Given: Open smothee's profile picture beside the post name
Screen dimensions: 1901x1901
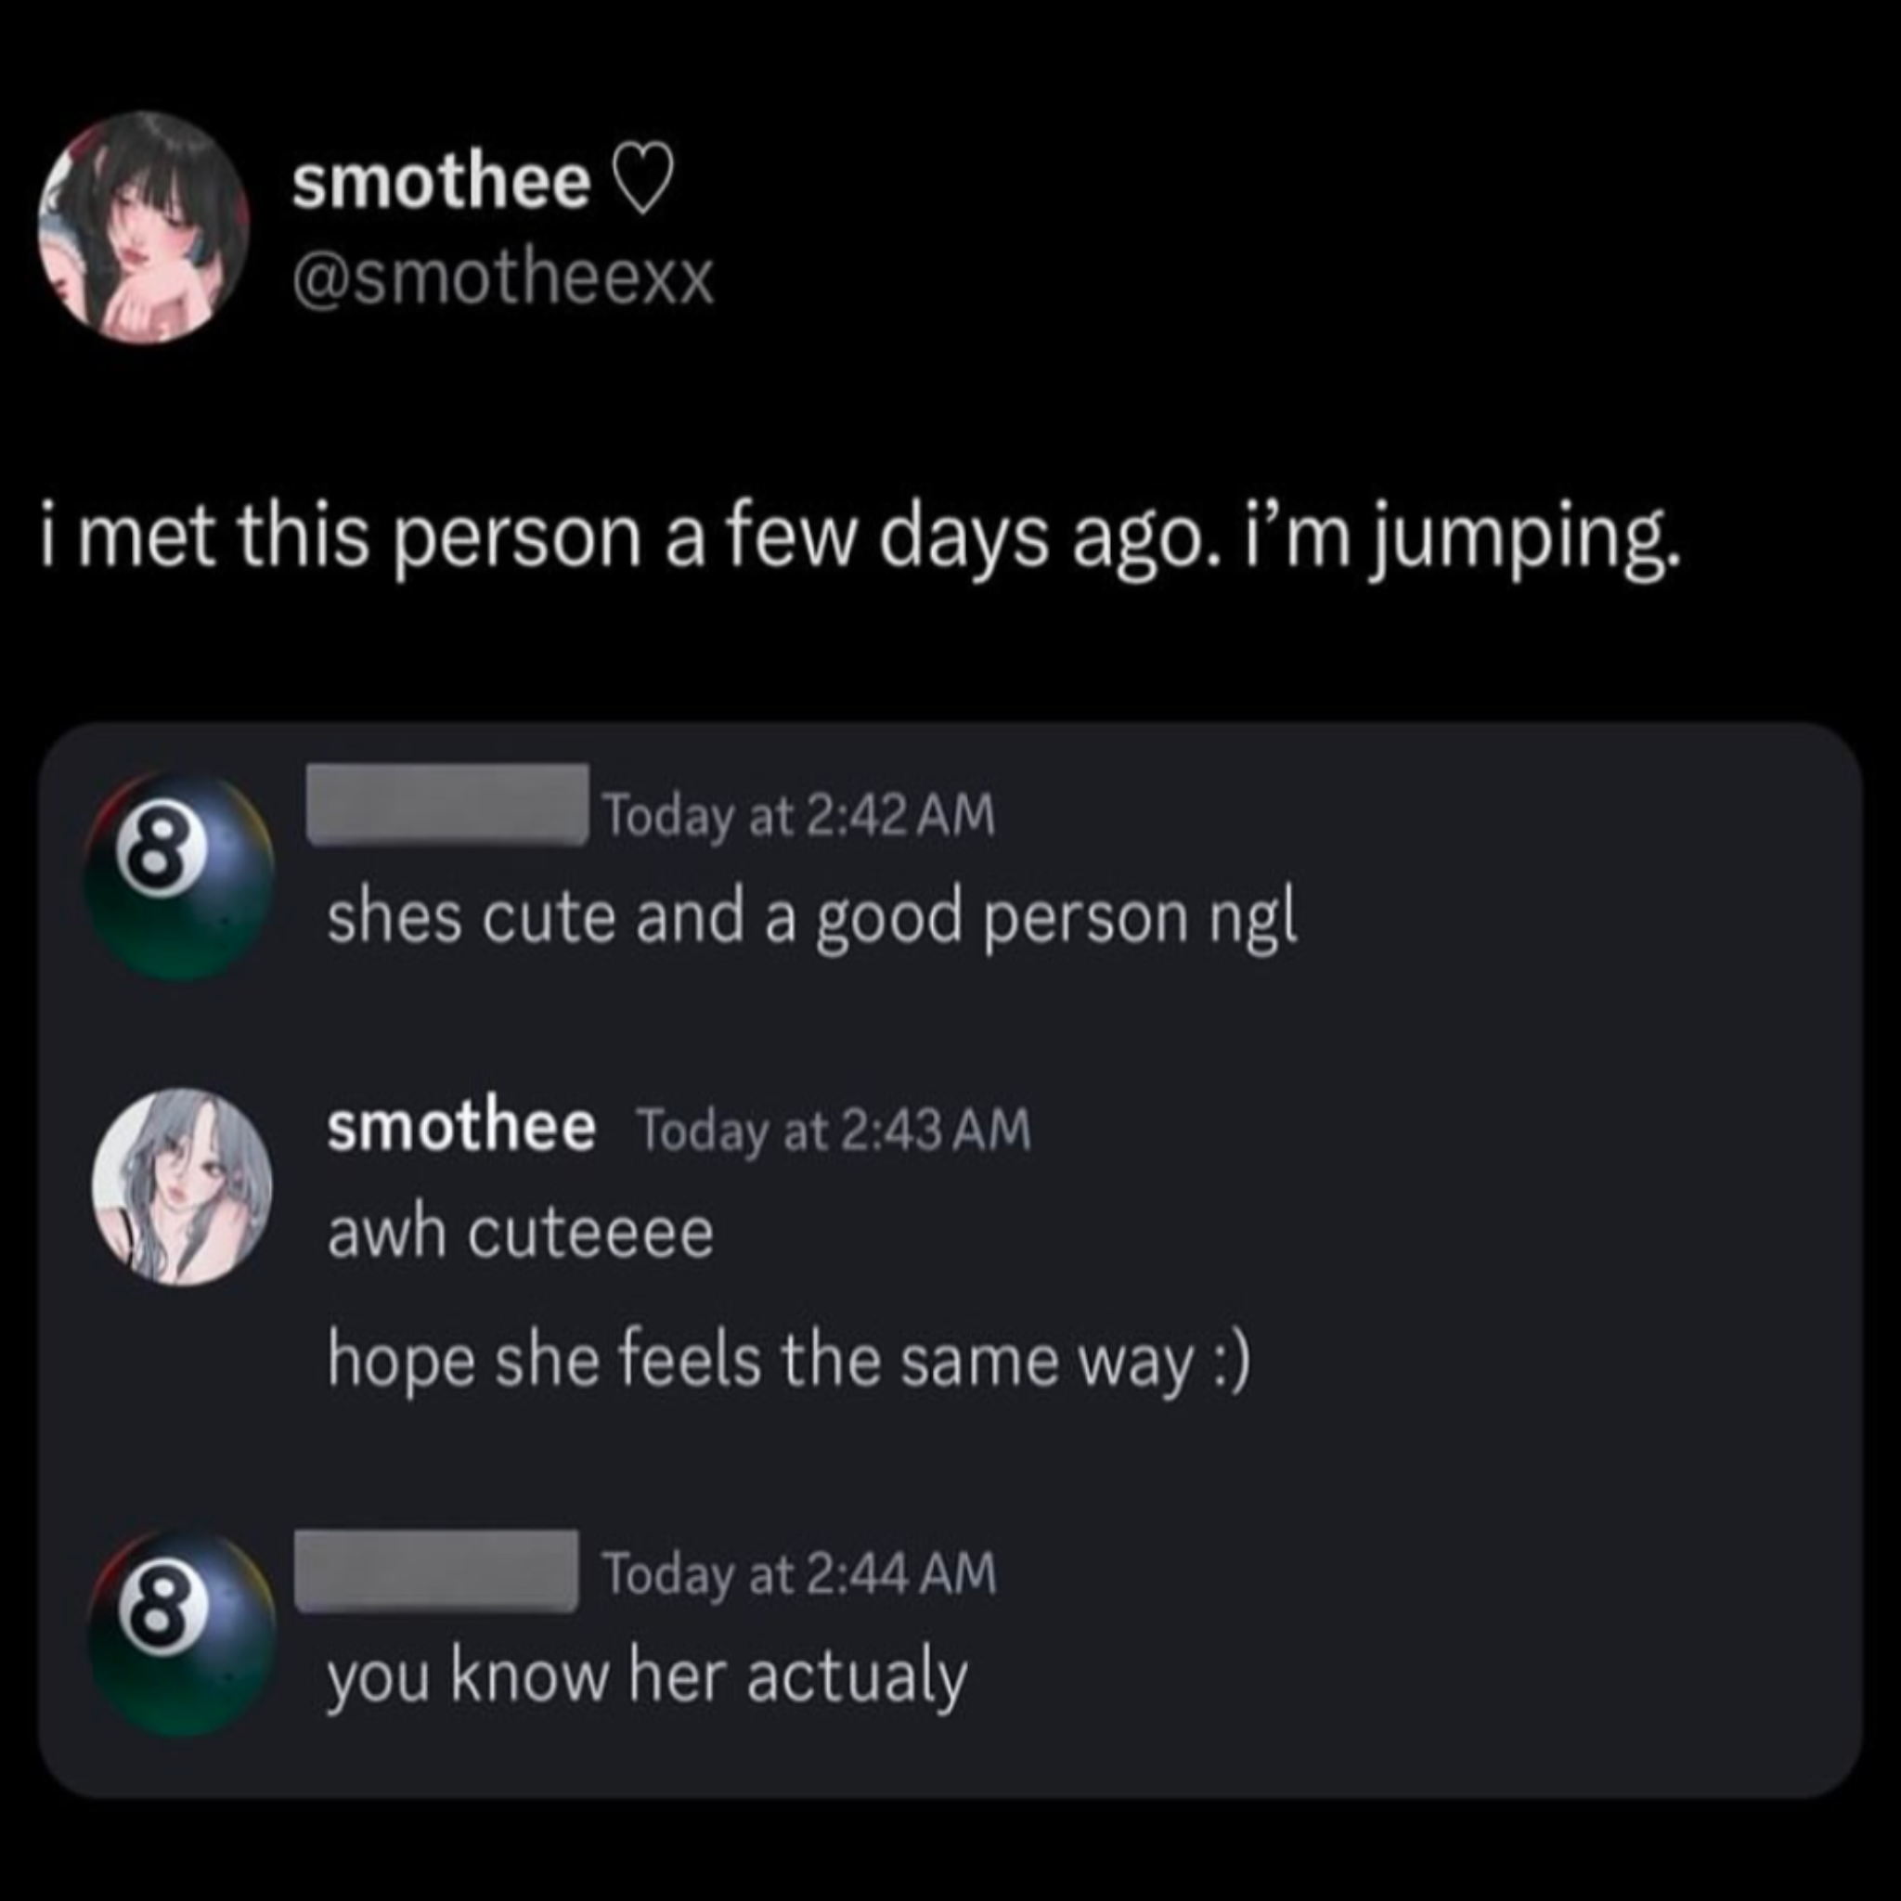Looking at the screenshot, I should [144, 227].
